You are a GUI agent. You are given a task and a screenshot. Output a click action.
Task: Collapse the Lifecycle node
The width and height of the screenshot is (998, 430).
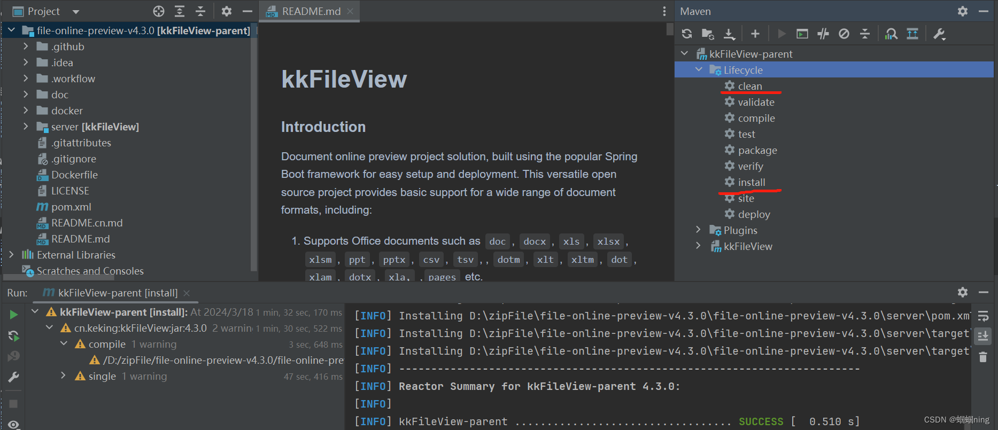tap(699, 70)
